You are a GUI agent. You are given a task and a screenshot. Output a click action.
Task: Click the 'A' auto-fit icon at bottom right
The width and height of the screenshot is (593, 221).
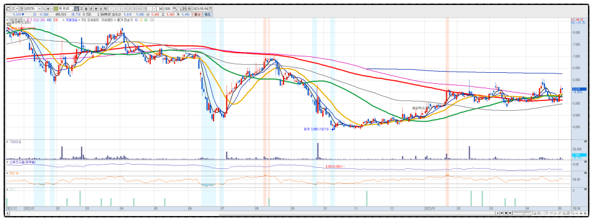585,213
